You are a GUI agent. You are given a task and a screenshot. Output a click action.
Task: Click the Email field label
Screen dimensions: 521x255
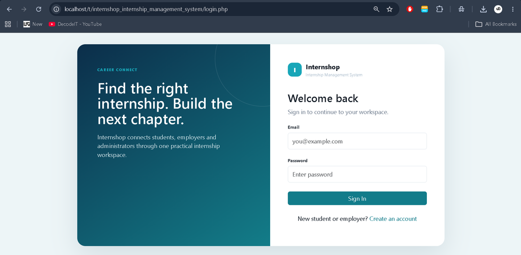pos(294,127)
